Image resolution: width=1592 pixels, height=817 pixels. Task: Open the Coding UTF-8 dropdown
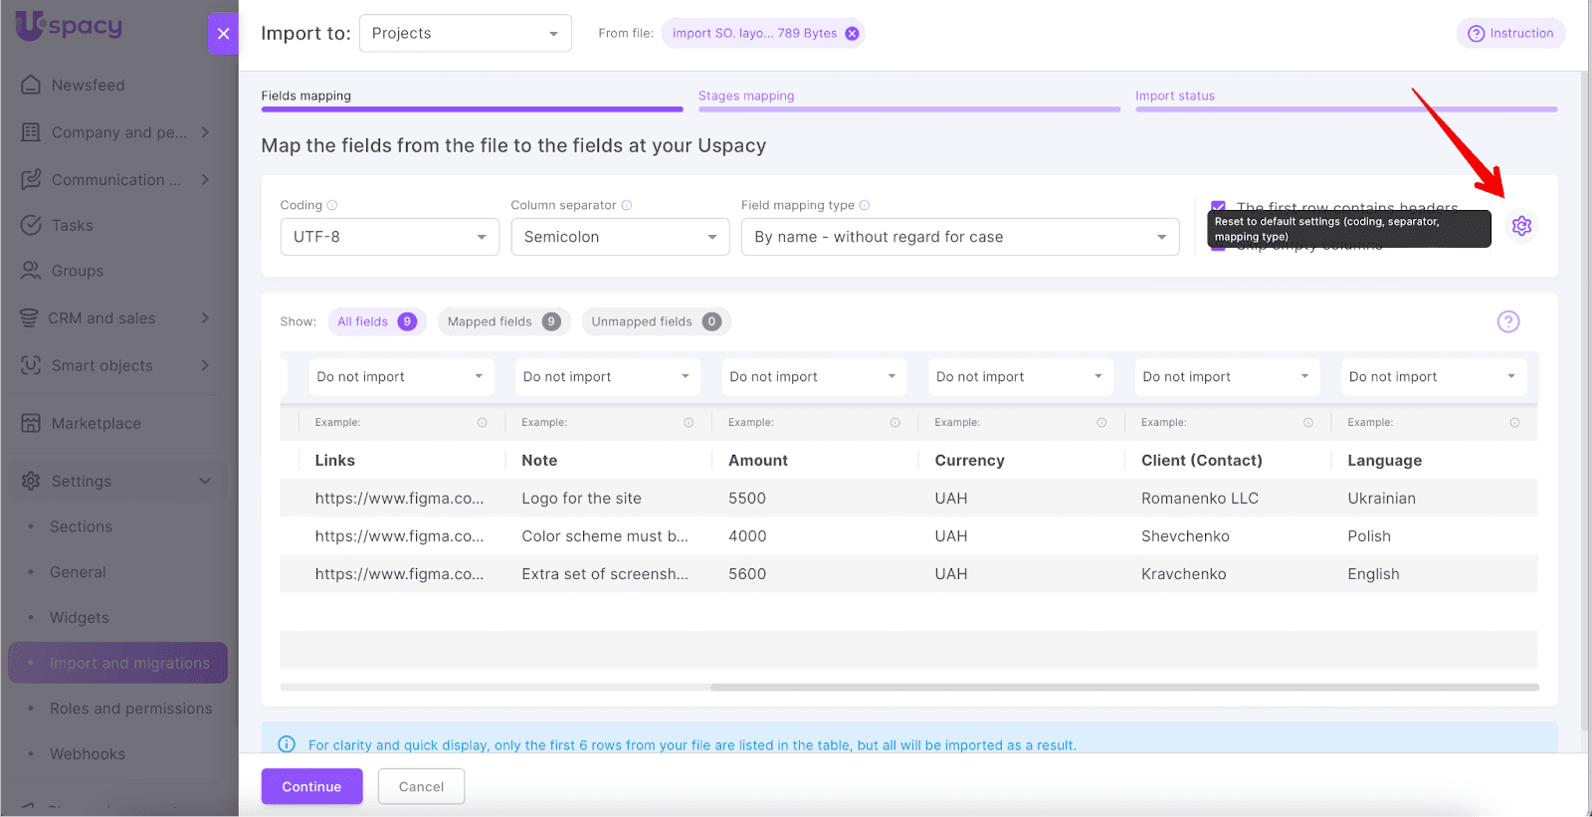[389, 237]
